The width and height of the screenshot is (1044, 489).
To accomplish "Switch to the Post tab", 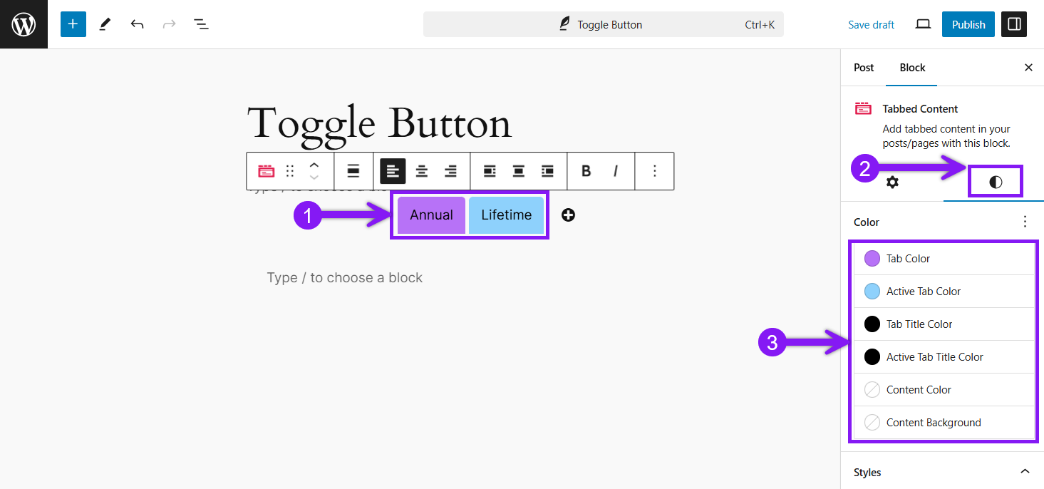I will (x=864, y=68).
